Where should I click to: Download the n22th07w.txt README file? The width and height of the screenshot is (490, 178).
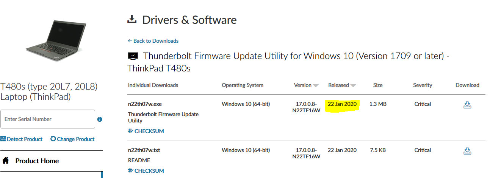467,151
